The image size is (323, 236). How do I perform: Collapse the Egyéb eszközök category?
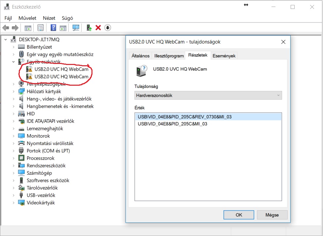(14, 62)
